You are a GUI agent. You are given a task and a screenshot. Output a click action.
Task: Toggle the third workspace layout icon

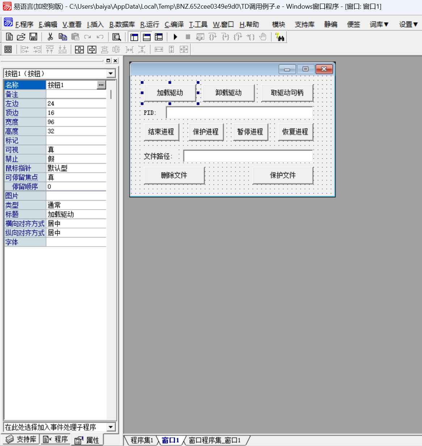(x=159, y=37)
